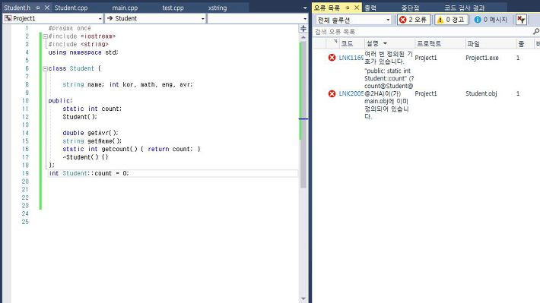The image size is (540, 303).
Task: Click the red error icon for LNK2005
Action: (332, 93)
